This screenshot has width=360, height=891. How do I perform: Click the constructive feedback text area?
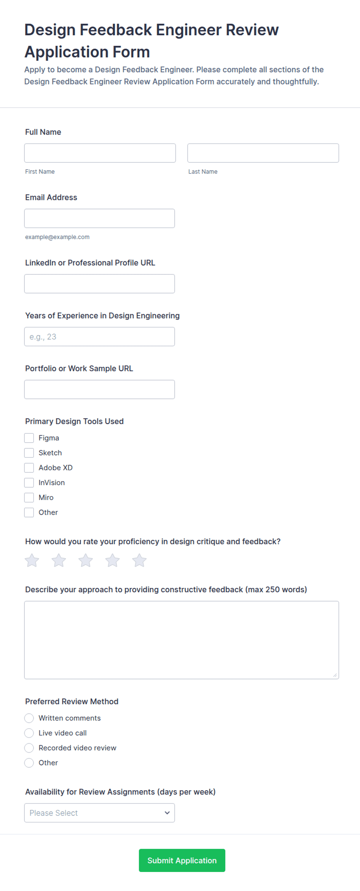click(x=182, y=640)
